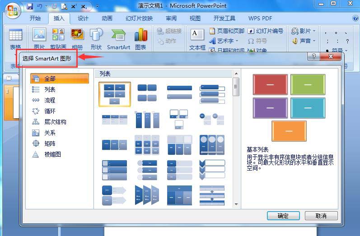Screen dimensions: 360x236
Task: Choose the three tall vertical columns layout
Action: pos(147,119)
